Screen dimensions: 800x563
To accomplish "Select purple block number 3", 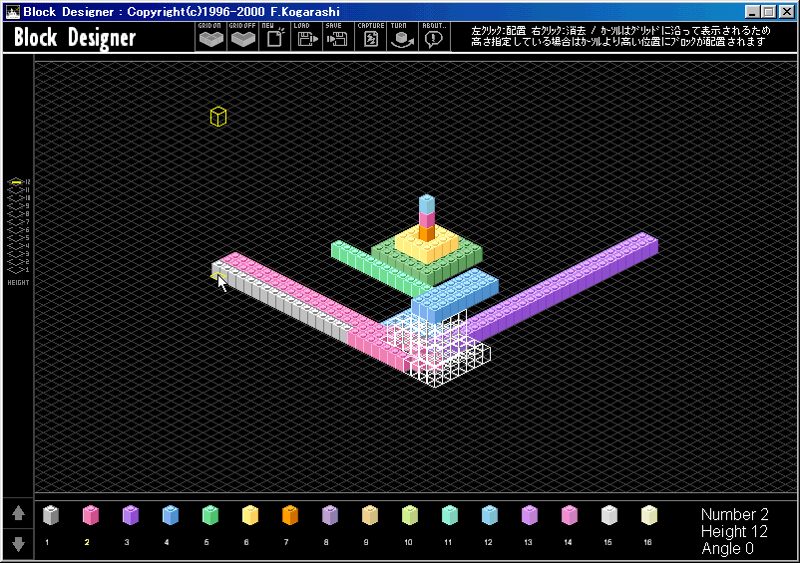I will pyautogui.click(x=131, y=515).
